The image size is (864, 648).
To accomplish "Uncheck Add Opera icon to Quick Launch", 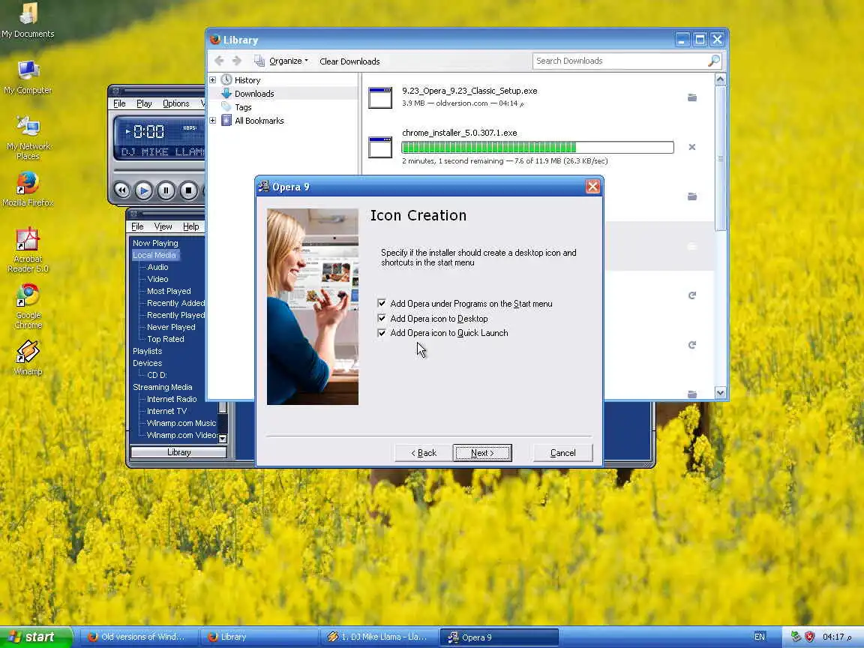I will tap(381, 333).
